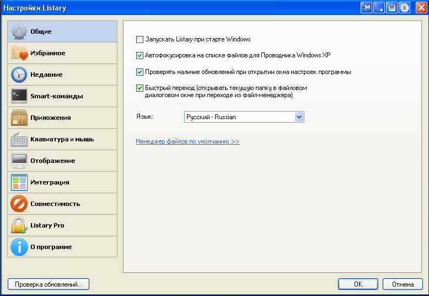Screen dimensions: 429x296
Task: Click the keyboard icon beside Клавиатура и мышь
Action: (19, 140)
